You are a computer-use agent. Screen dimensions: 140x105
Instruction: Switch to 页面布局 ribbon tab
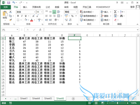pos(36,7)
